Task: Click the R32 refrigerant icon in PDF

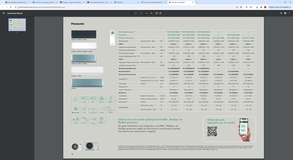Action: pos(75,100)
